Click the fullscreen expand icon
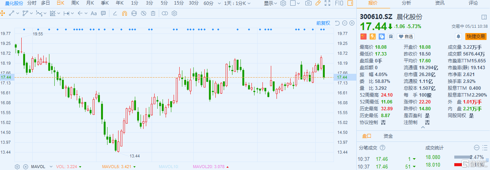 point(327,3)
